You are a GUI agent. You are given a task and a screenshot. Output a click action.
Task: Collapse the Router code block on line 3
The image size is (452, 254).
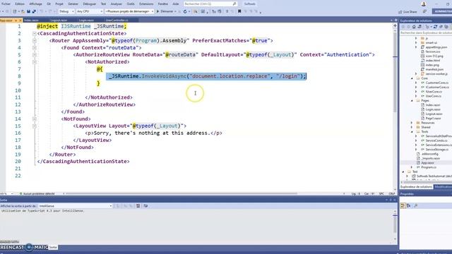(x=35, y=41)
